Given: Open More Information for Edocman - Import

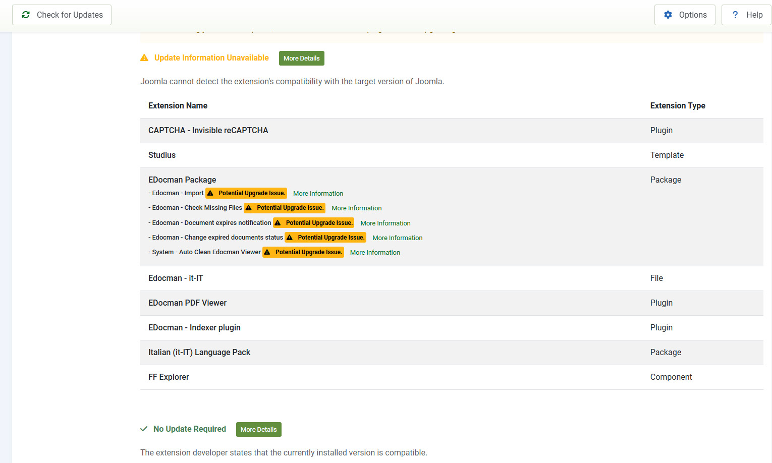Looking at the screenshot, I should (318, 194).
